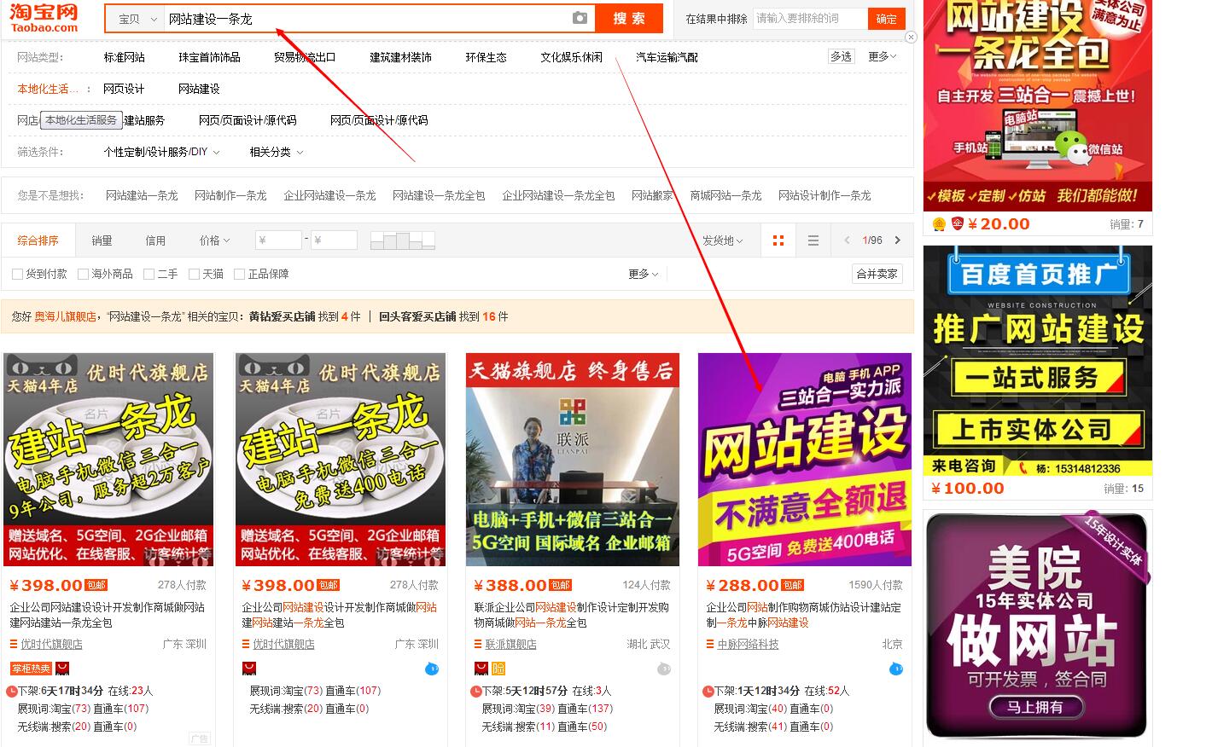
Task: Click Tmall icon under 联派旗舰店 listing
Action: (481, 669)
